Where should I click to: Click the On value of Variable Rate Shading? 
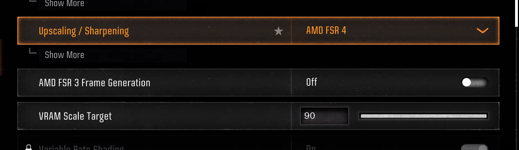tap(311, 147)
